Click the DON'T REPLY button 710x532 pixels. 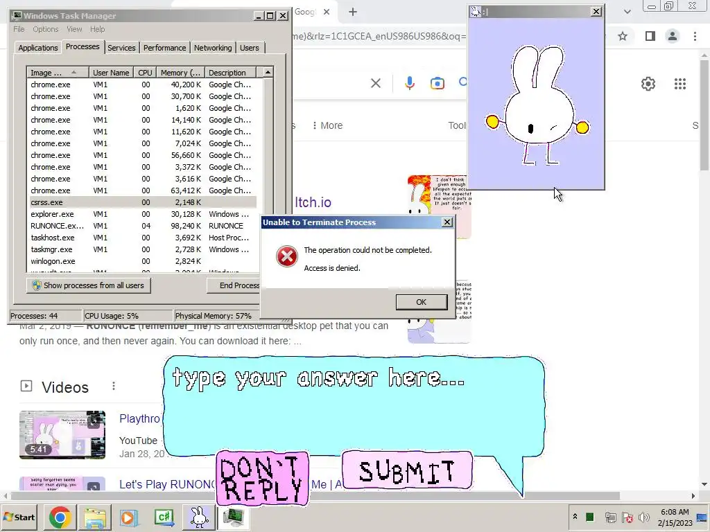coord(262,479)
